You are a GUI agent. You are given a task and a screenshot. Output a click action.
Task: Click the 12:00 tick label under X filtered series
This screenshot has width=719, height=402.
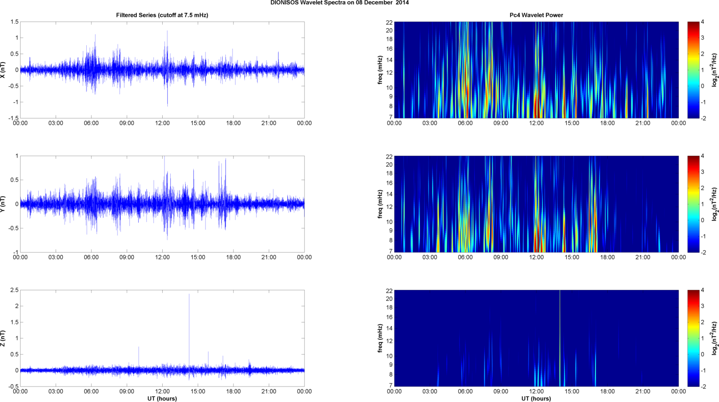(162, 123)
